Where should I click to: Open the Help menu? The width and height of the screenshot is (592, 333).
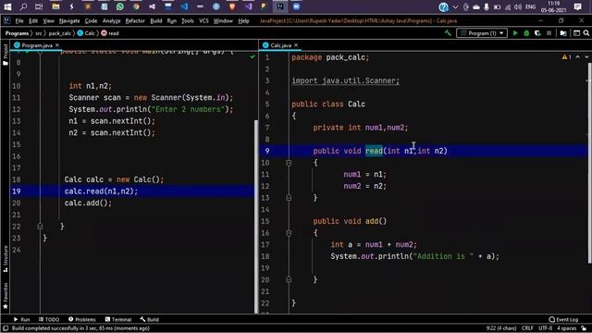(243, 20)
